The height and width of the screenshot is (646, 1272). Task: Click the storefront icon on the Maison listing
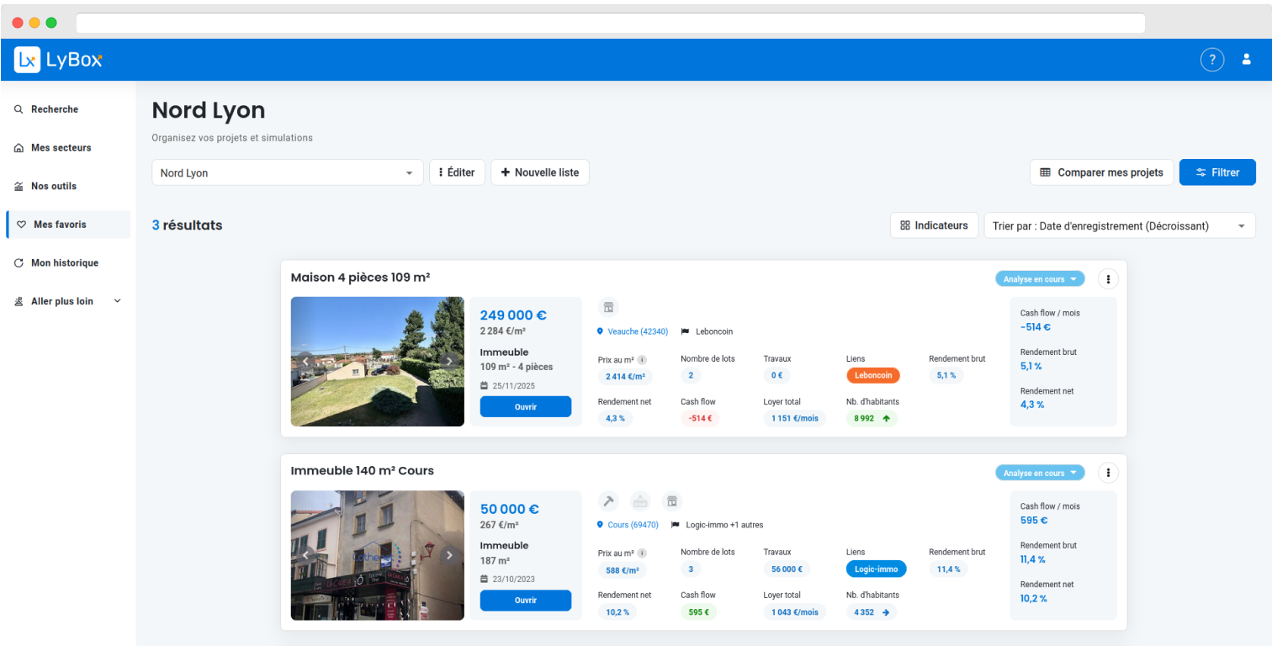(x=608, y=307)
